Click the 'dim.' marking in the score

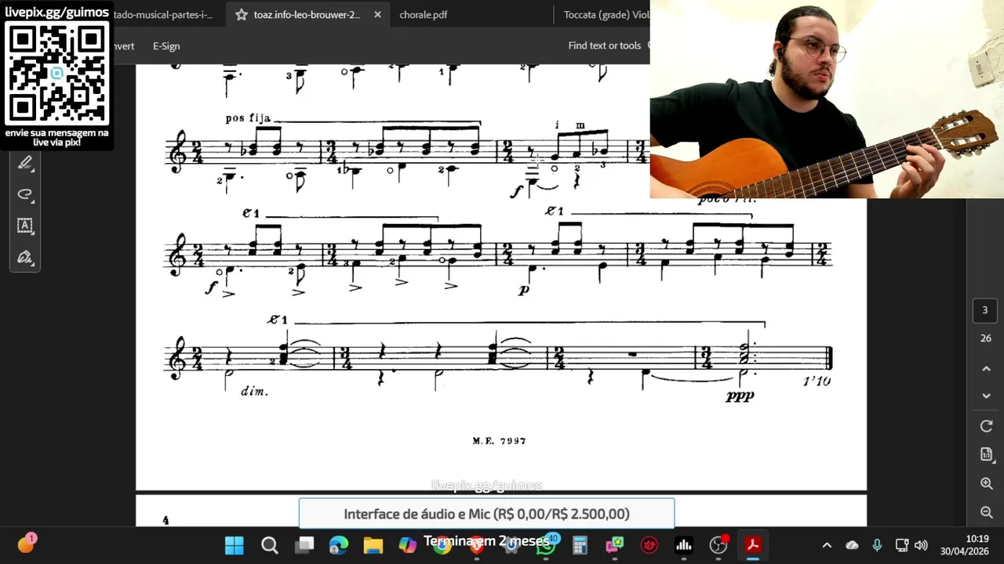coord(254,391)
